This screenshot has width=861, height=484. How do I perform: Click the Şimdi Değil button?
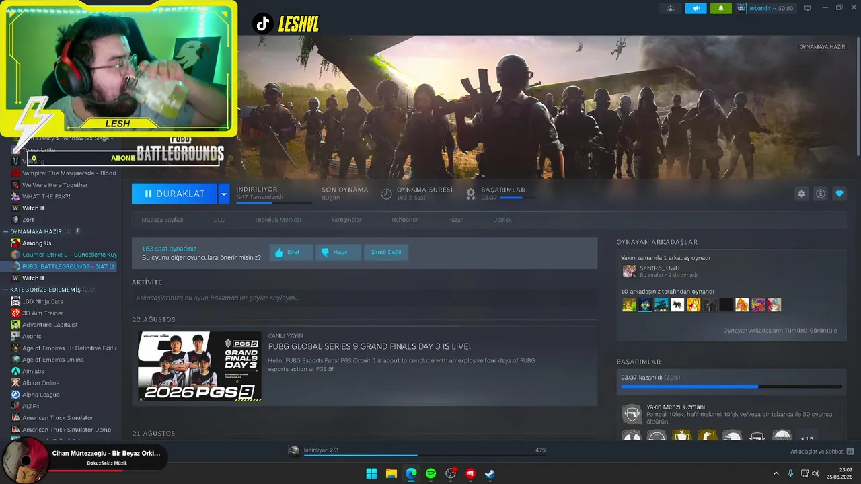point(386,252)
